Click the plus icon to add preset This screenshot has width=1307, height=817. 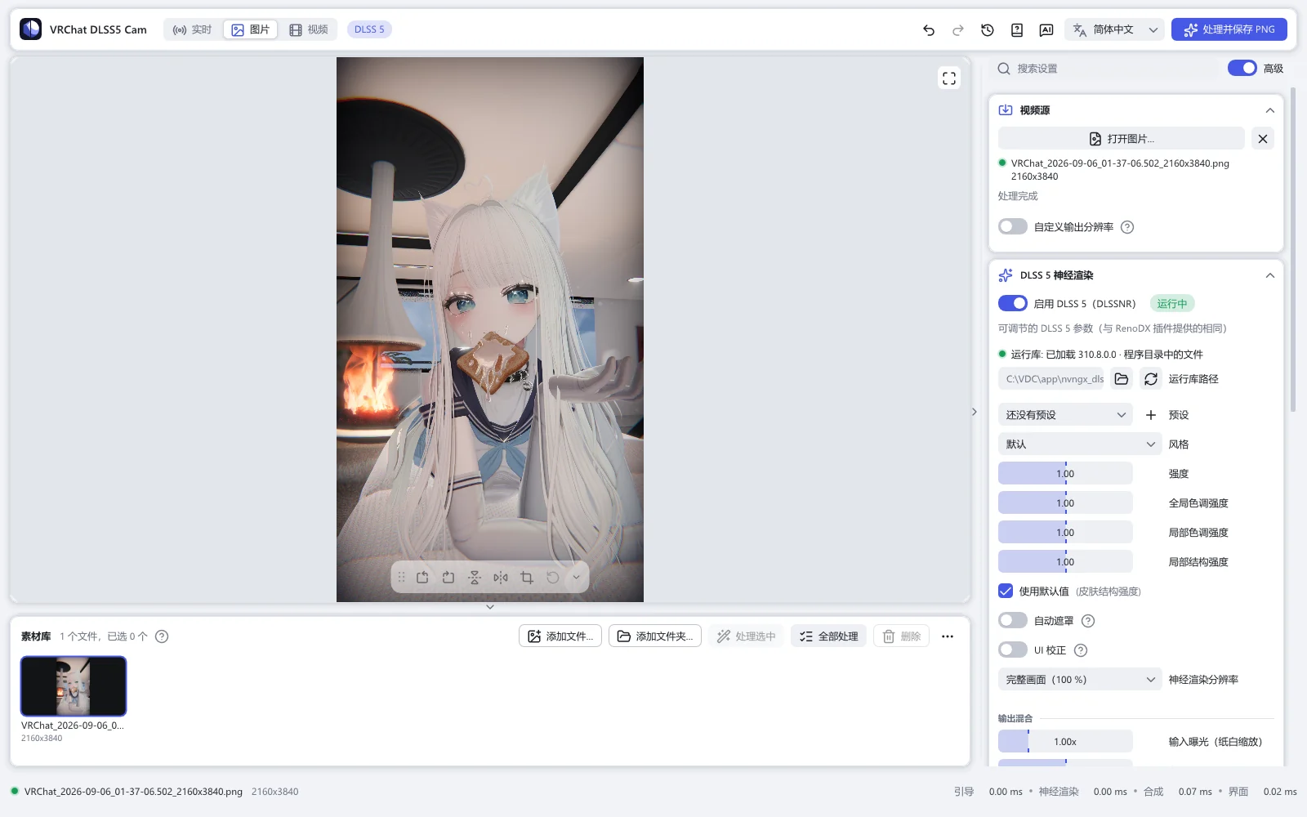(x=1151, y=415)
